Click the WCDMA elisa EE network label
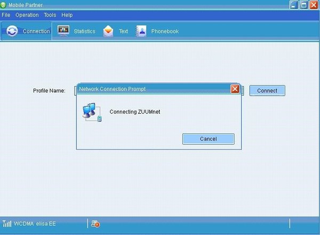Viewport: 320px width, 235px height. 36,223
